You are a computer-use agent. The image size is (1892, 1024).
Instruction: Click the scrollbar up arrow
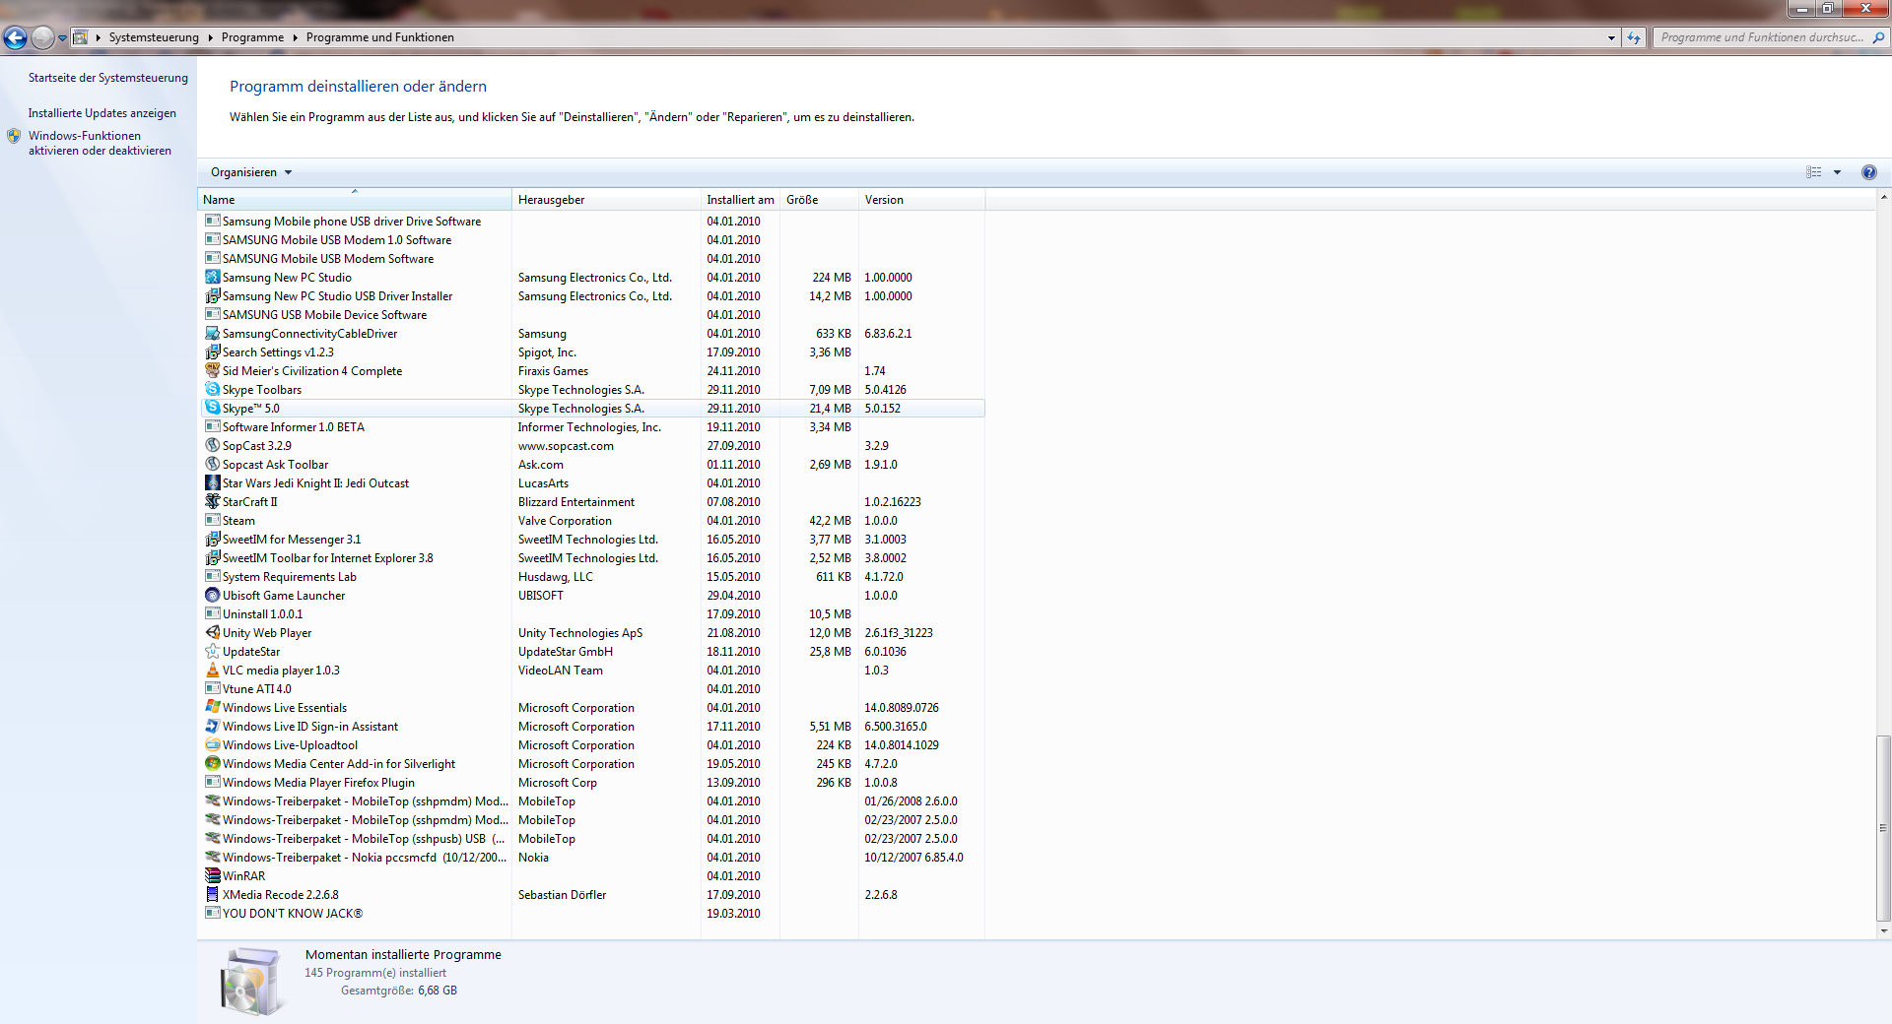(1883, 197)
